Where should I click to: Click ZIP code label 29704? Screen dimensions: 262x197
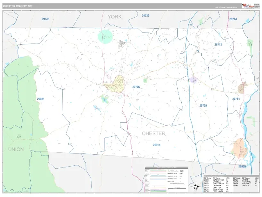(x=233, y=19)
